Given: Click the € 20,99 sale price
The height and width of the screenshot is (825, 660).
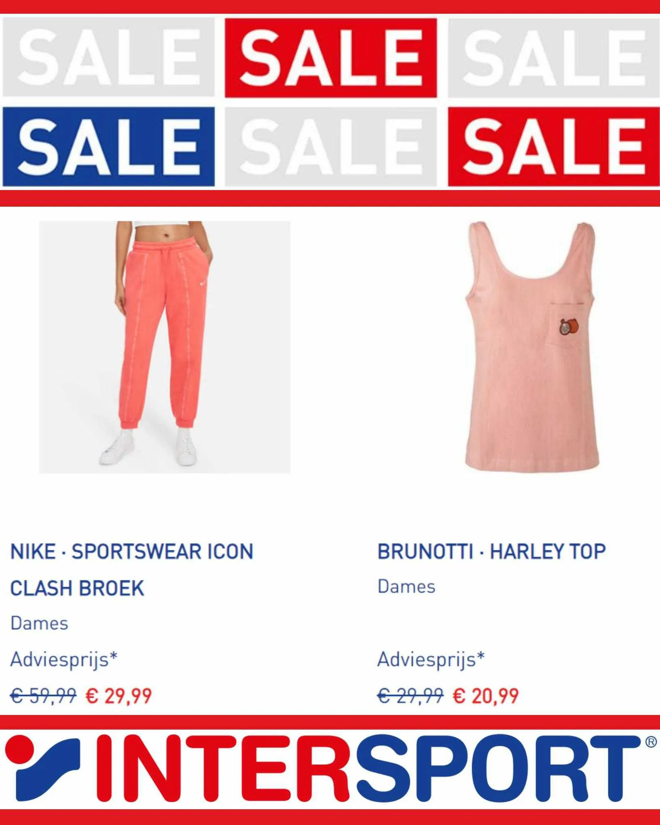Looking at the screenshot, I should tap(486, 696).
